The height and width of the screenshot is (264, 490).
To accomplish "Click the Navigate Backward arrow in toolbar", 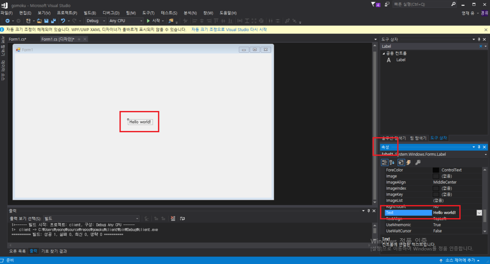I will [7, 21].
